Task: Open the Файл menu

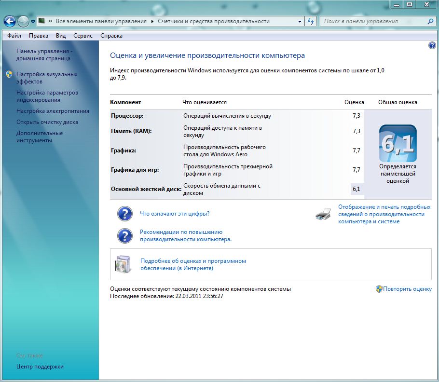Action: 14,36
